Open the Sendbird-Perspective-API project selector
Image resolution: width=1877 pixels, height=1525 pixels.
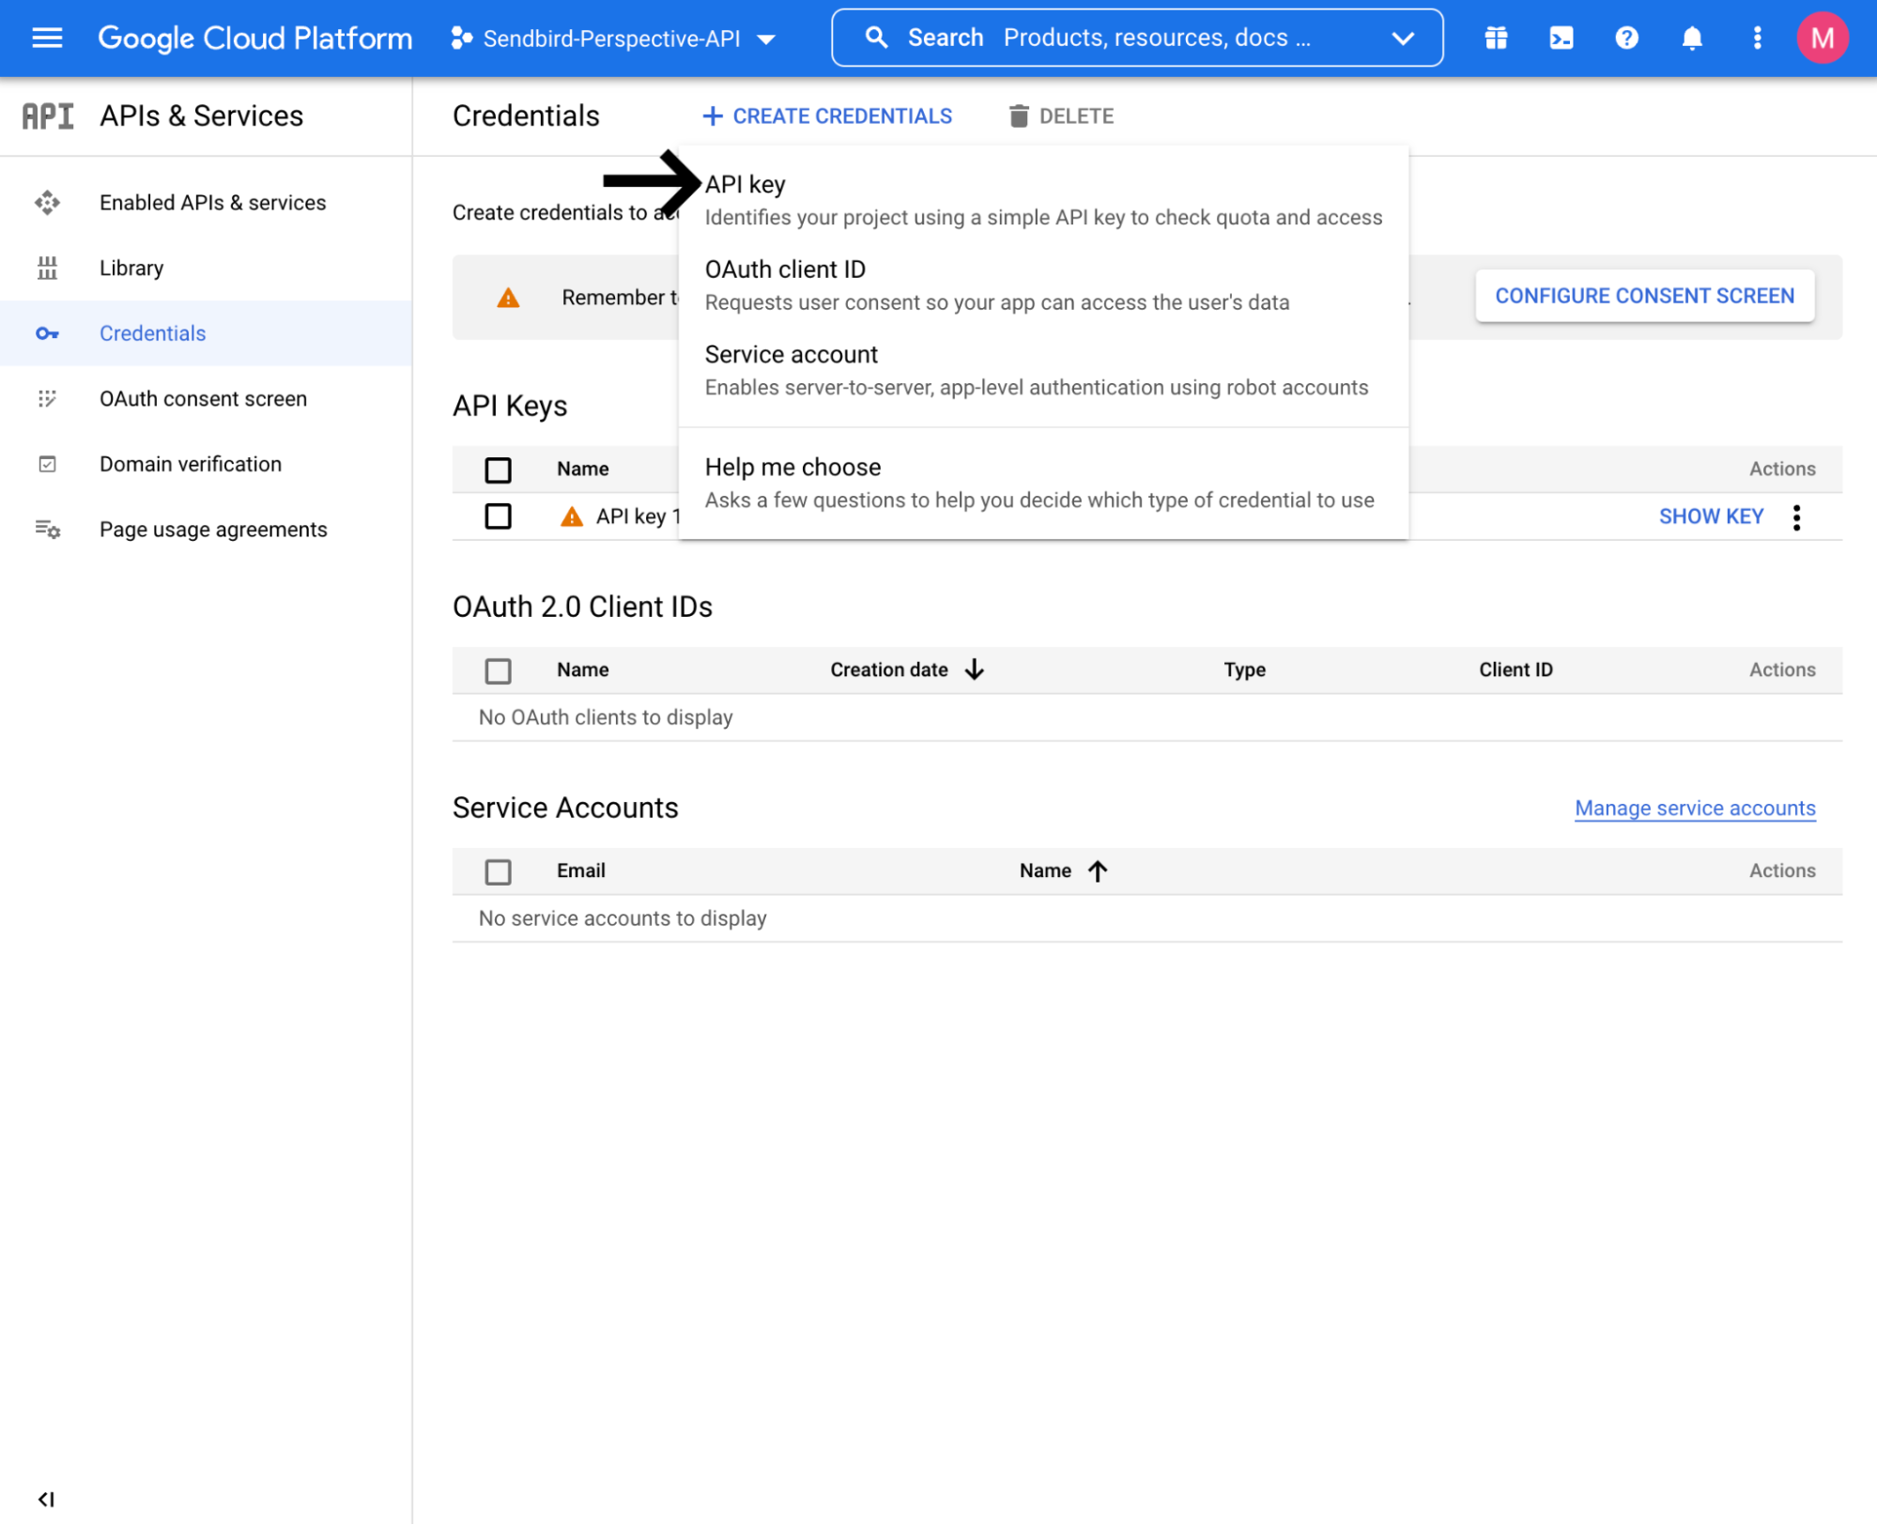(613, 39)
